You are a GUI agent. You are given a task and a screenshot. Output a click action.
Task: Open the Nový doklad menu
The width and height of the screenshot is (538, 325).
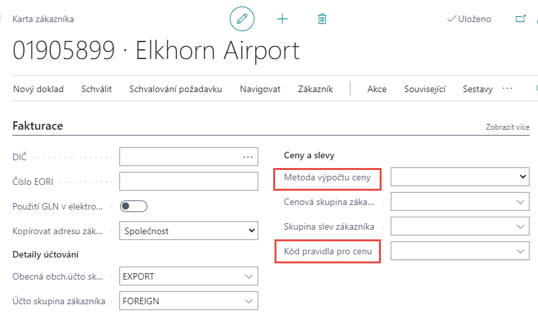pos(38,89)
